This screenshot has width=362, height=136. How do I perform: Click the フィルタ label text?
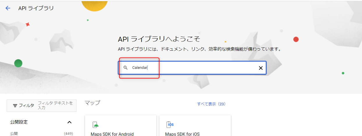(x=26, y=106)
